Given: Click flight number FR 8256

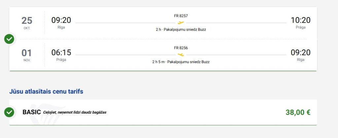Looking at the screenshot, I should point(181,48).
